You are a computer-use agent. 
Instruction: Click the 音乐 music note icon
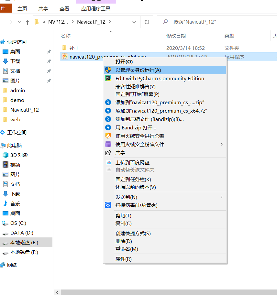click(6, 203)
